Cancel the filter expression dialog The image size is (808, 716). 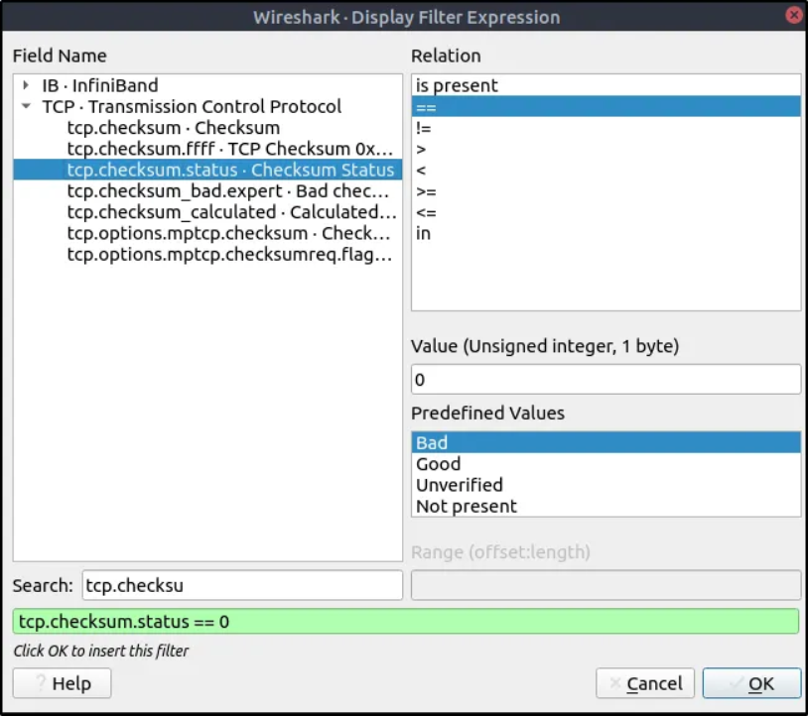tap(645, 683)
